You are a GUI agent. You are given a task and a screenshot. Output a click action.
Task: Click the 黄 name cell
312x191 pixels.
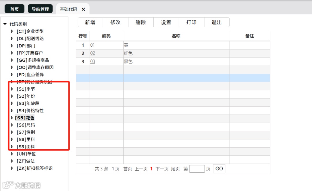176,45
